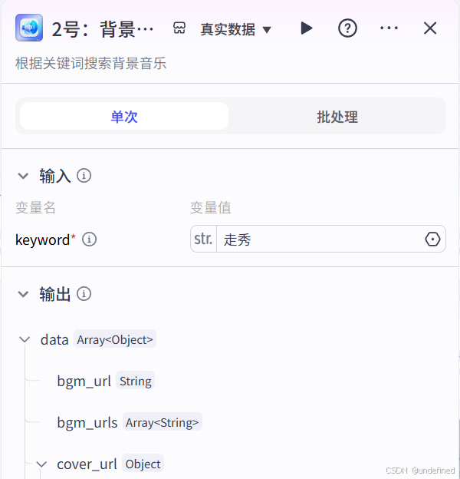The width and height of the screenshot is (460, 479).
Task: Click the 变量名 column header
Action: (x=35, y=208)
